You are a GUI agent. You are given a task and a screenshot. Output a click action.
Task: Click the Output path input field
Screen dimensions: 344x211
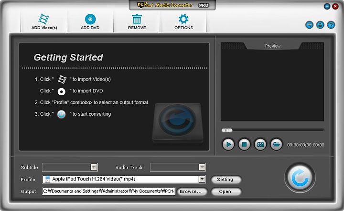point(109,191)
